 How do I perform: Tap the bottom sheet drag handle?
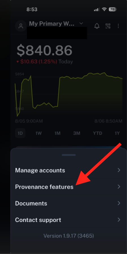coord(69,155)
